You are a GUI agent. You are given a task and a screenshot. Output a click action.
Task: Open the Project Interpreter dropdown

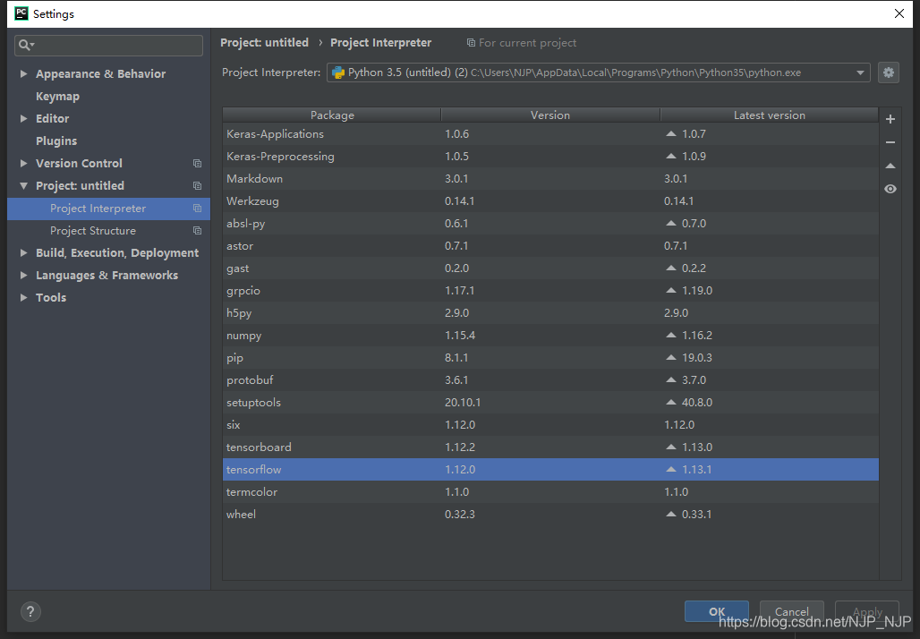860,72
